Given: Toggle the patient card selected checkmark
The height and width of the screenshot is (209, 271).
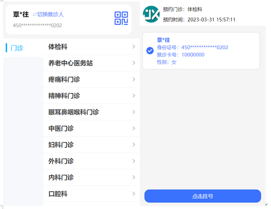Looking at the screenshot, I should 150,51.
